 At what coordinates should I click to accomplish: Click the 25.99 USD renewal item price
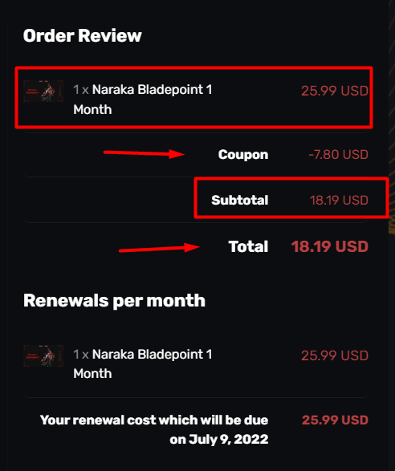tap(335, 355)
